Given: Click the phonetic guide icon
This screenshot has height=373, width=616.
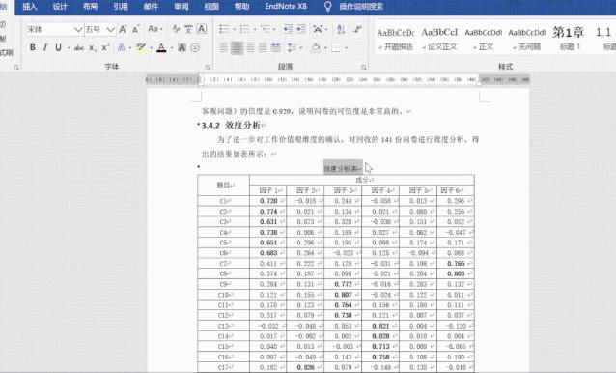Looking at the screenshot, I should click(x=188, y=29).
